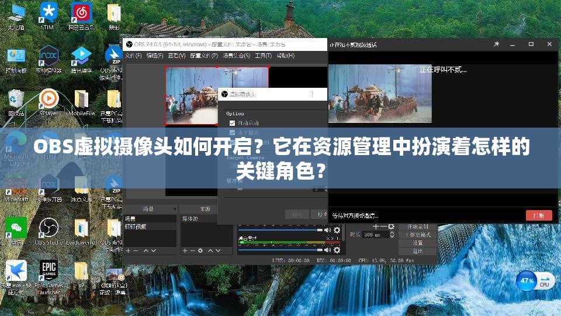Open upper mixer channel gear settings
Screen dimensions: 561x316
337,230
